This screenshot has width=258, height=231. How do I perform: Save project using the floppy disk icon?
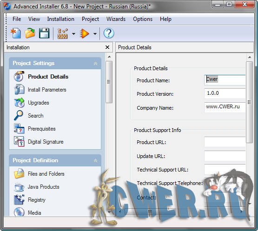(44, 33)
